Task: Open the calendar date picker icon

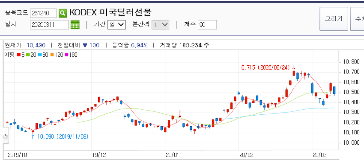Action: click(75, 24)
